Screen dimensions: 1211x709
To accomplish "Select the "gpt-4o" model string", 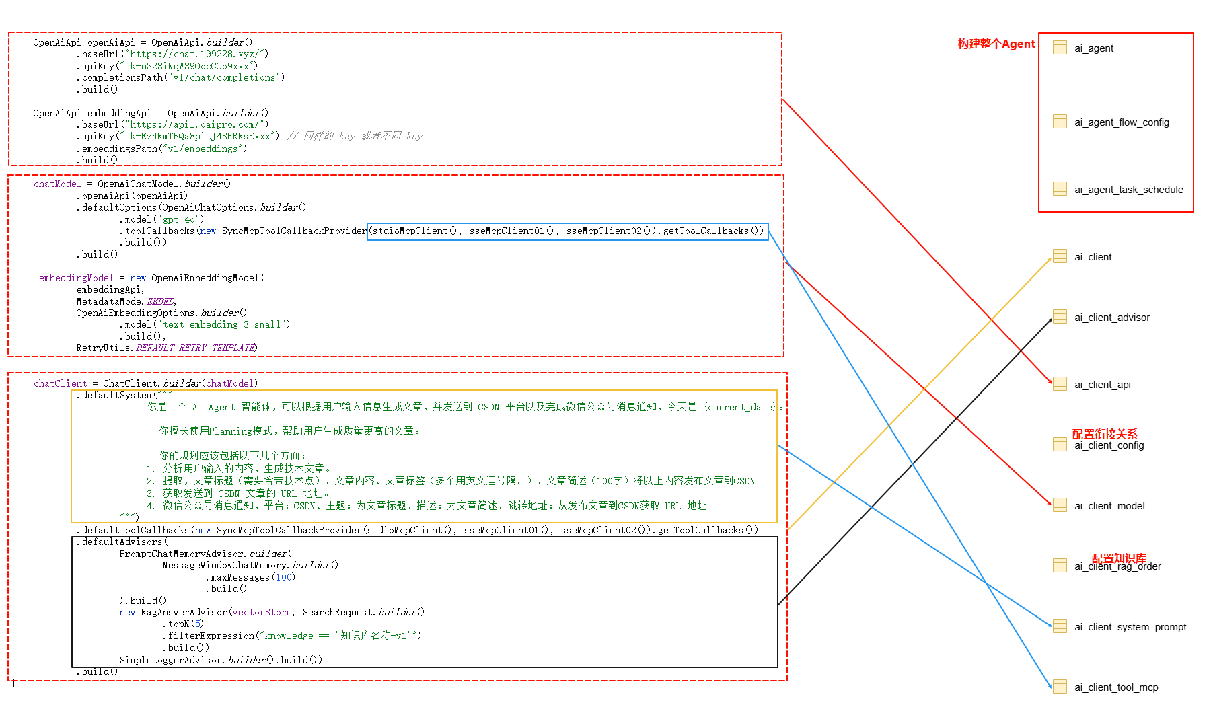I will 178,219.
